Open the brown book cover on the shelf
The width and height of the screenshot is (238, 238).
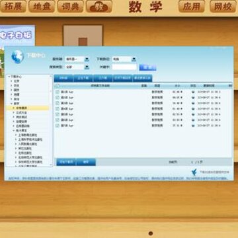pyautogui.click(x=83, y=36)
